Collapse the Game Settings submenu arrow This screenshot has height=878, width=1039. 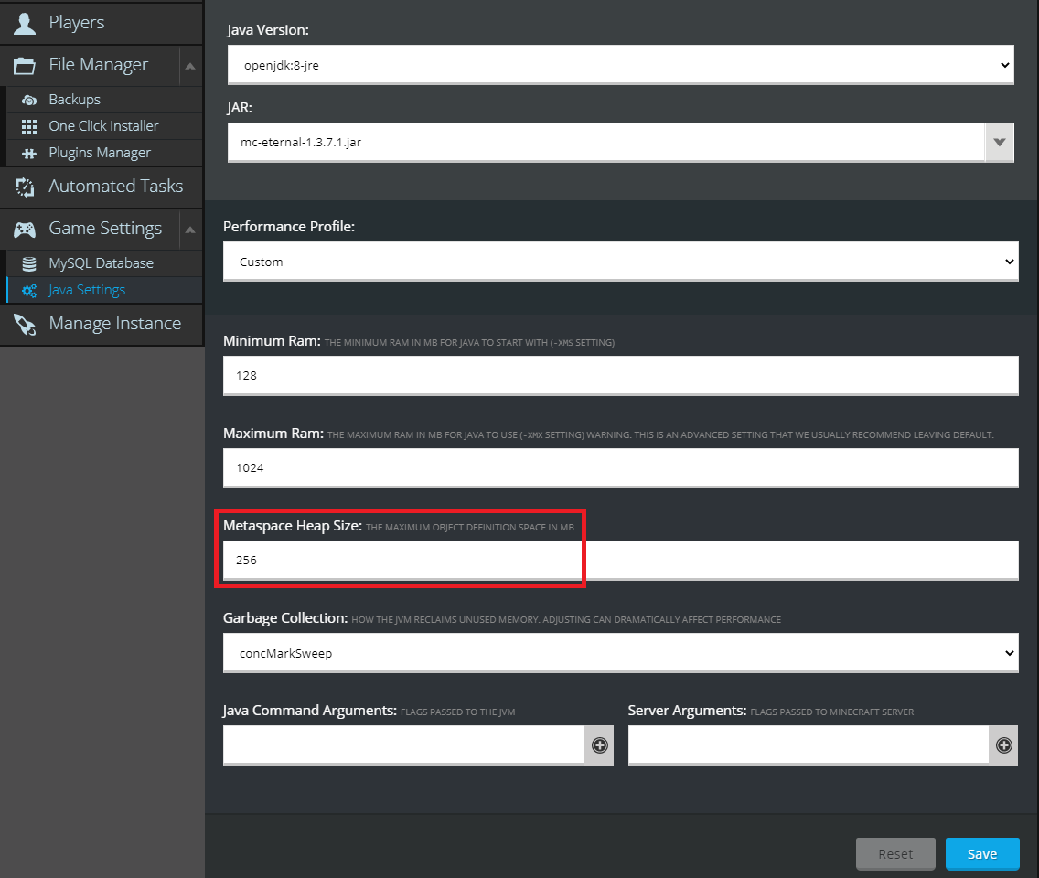coord(189,230)
